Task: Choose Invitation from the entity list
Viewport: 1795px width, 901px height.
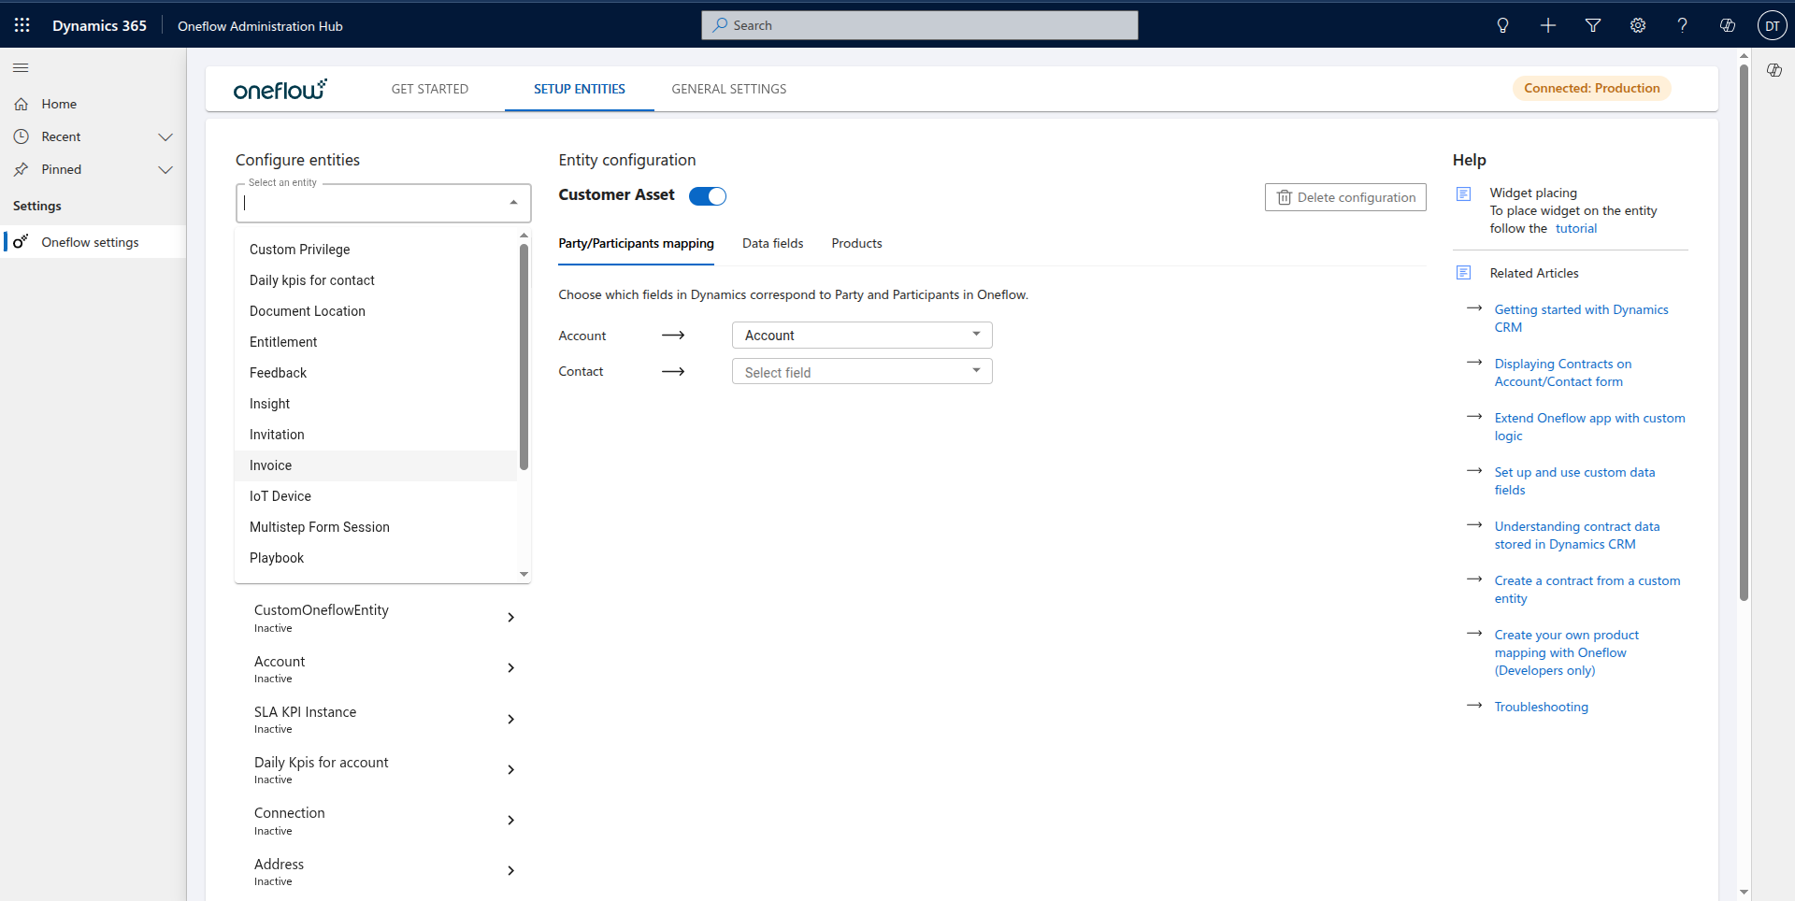Action: pos(376,435)
